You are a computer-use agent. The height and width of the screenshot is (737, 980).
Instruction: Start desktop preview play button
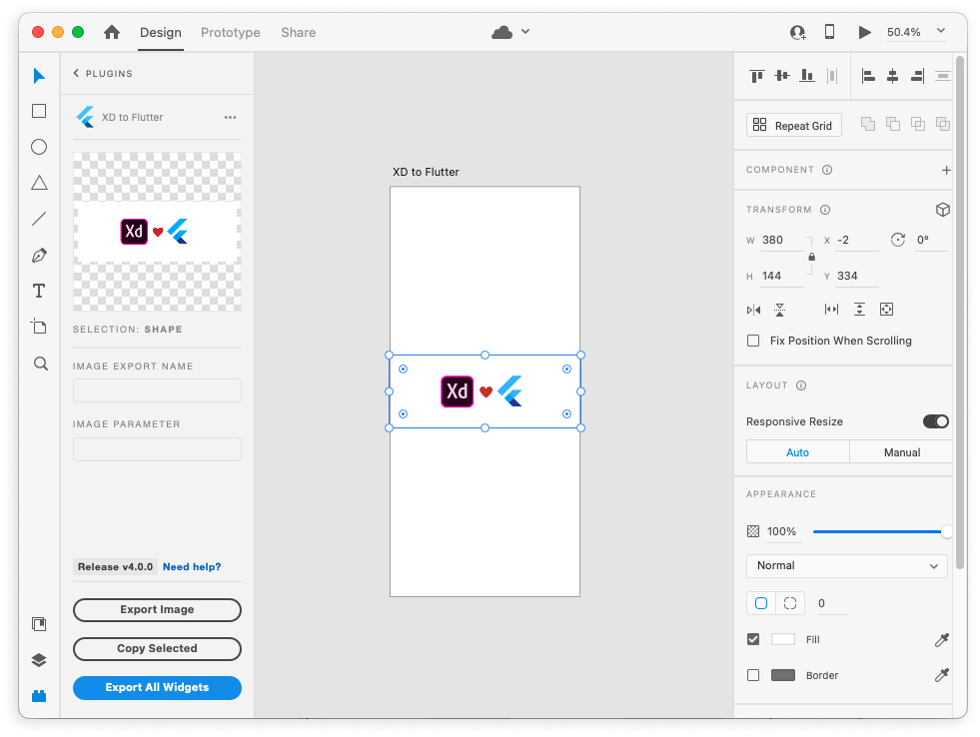coord(864,32)
